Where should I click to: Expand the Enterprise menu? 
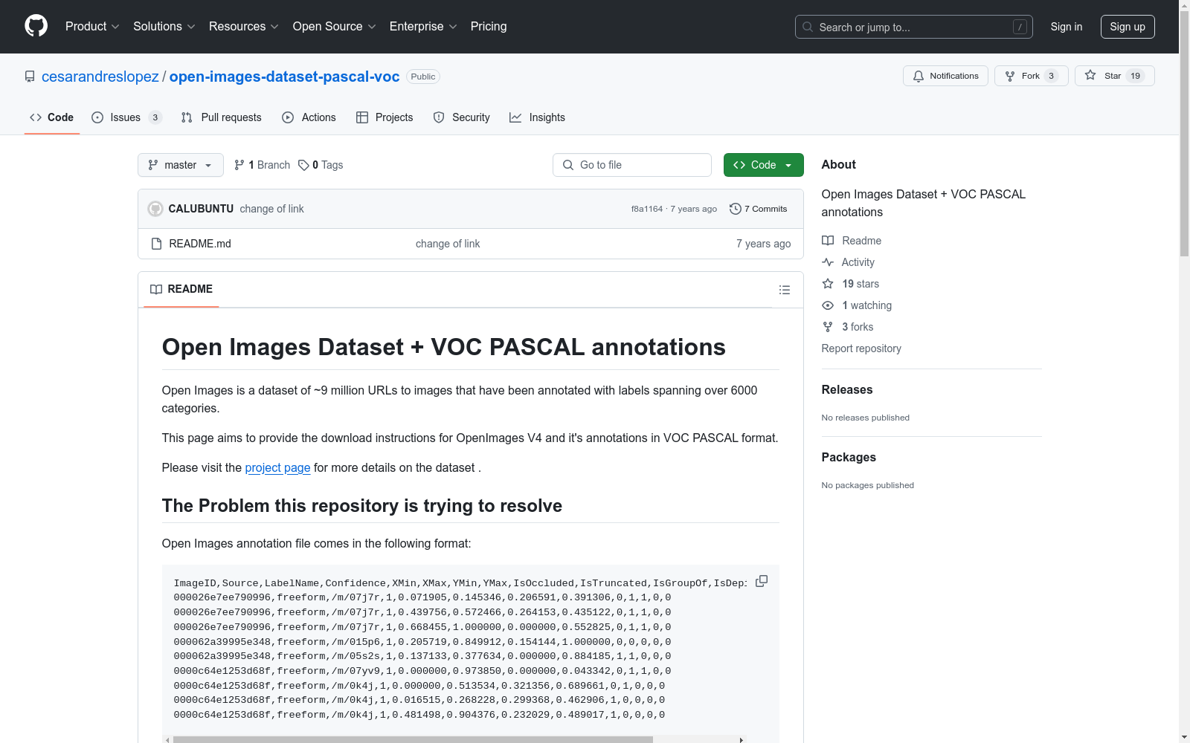click(423, 26)
